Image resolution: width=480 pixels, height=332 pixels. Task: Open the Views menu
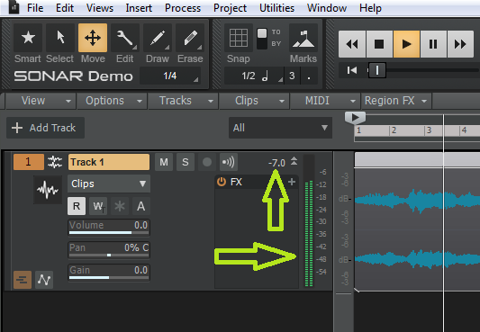pyautogui.click(x=100, y=8)
